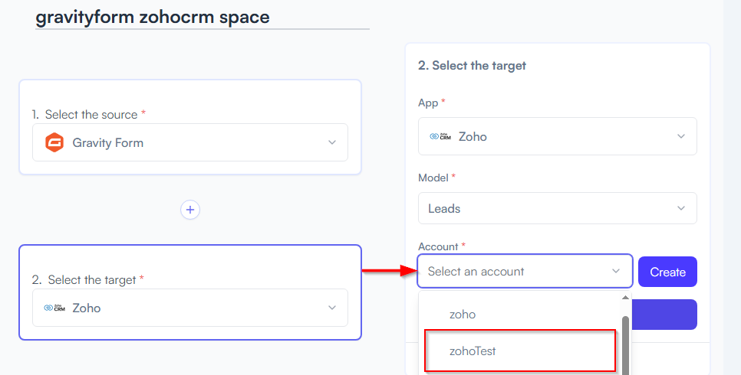Viewport: 741px width, 375px height.
Task: Expand the Zoho target dropdown chevron
Action: point(332,308)
